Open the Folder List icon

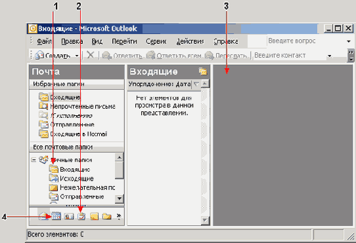(106, 216)
